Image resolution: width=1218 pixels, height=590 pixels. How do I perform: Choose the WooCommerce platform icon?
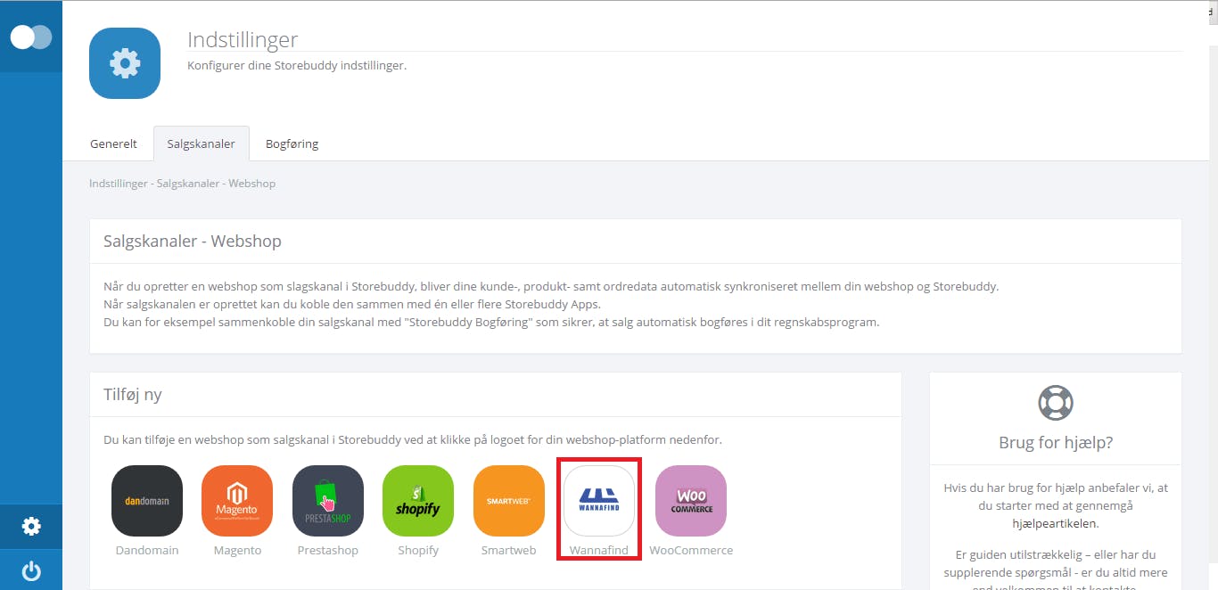click(691, 501)
